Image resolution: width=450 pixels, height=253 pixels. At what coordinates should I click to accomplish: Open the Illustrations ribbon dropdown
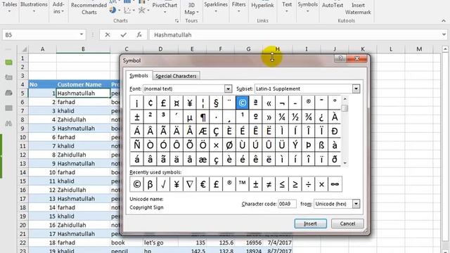point(34,7)
